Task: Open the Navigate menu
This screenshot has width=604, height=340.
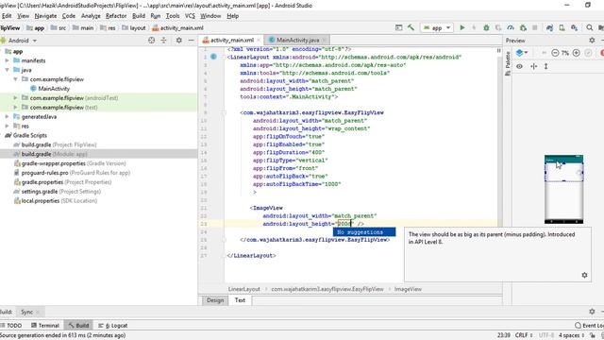Action: point(45,16)
